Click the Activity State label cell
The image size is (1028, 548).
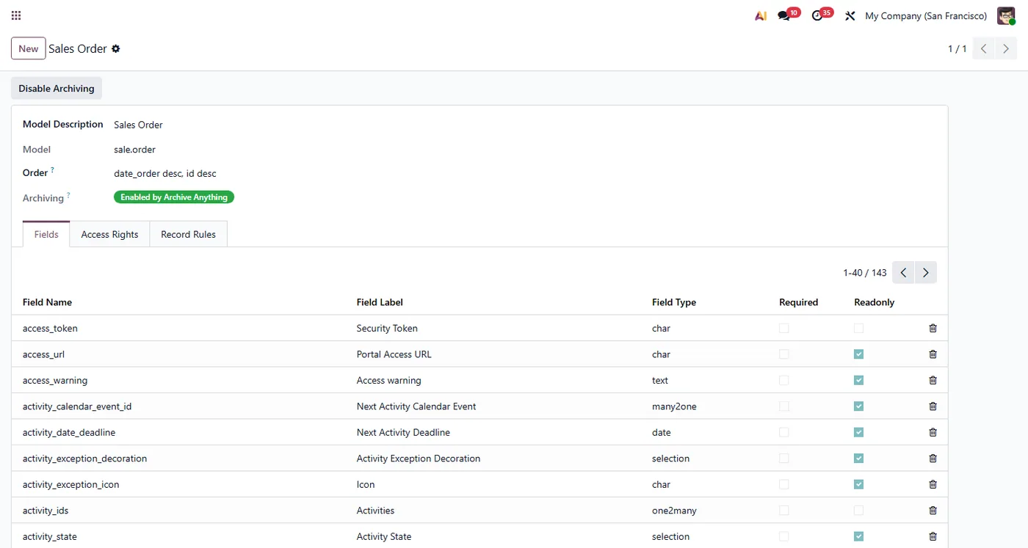click(x=383, y=537)
